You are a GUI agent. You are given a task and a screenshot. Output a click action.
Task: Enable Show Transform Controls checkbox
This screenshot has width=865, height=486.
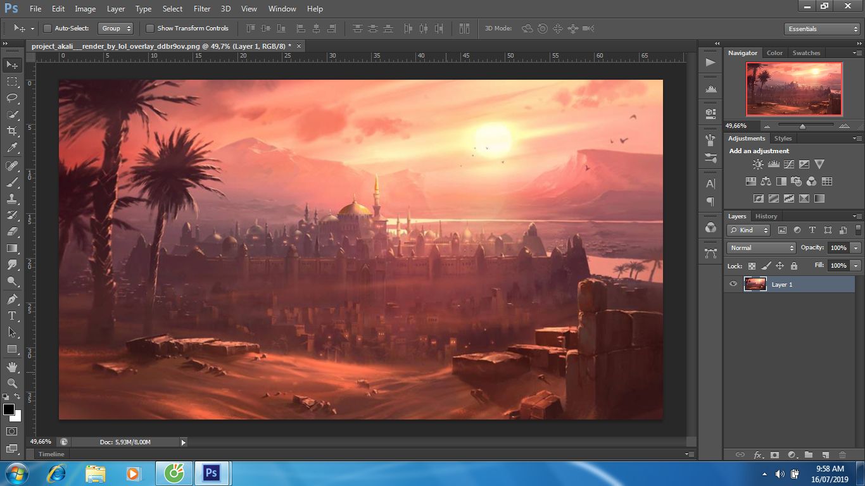tap(150, 28)
